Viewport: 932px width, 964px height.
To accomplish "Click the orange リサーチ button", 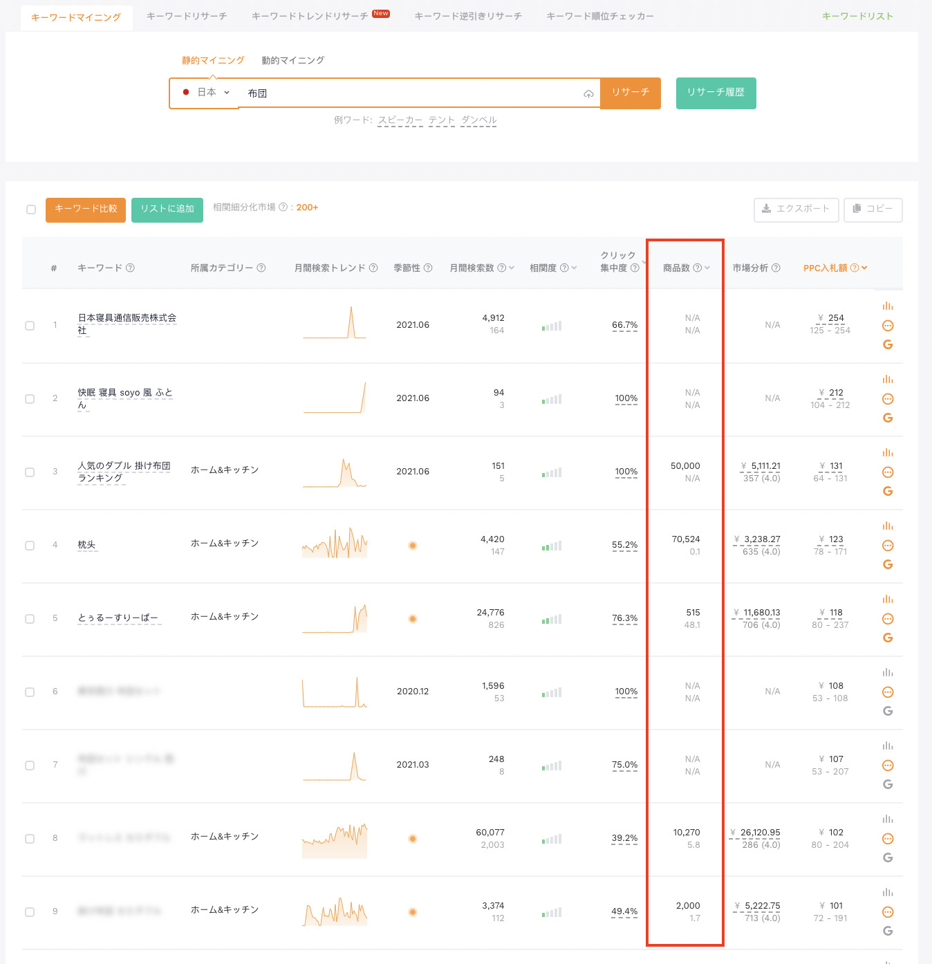I will [x=630, y=93].
